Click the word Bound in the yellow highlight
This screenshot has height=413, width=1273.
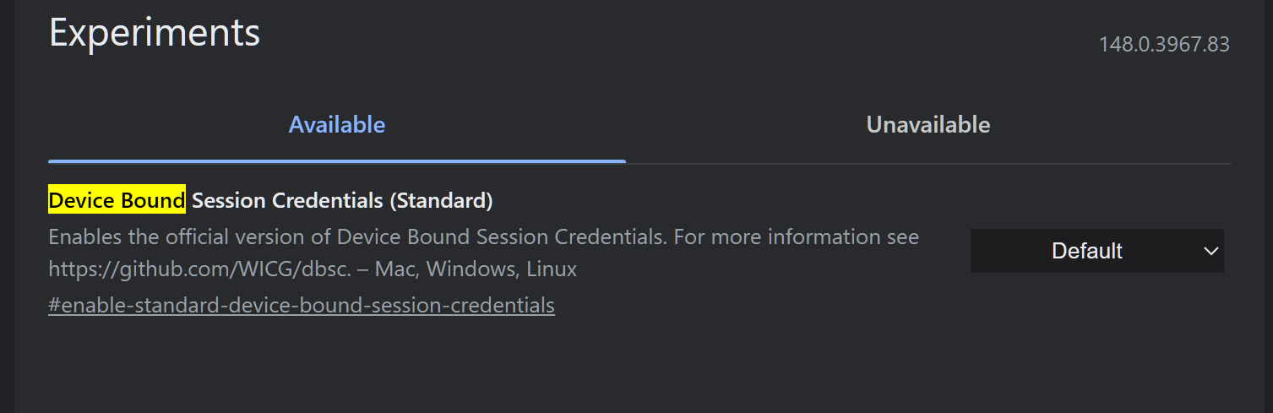pos(153,200)
